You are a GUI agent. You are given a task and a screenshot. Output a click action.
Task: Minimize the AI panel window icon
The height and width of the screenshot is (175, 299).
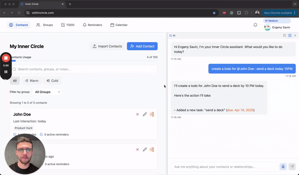(x=284, y=35)
